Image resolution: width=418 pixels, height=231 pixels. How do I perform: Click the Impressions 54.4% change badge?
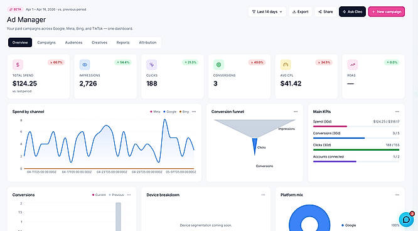tap(123, 62)
